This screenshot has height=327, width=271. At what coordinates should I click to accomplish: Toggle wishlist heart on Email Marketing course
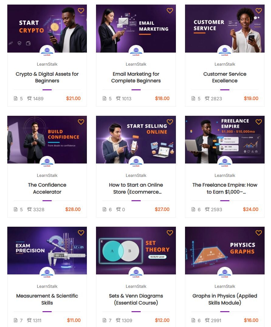(170, 11)
